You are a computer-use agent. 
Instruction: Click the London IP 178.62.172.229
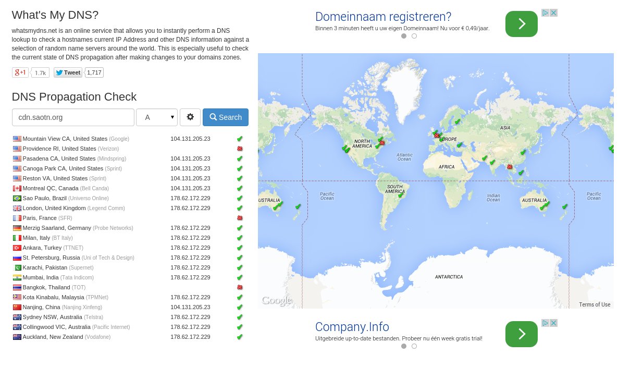coord(190,208)
